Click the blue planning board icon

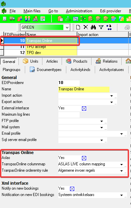click(76, 19)
